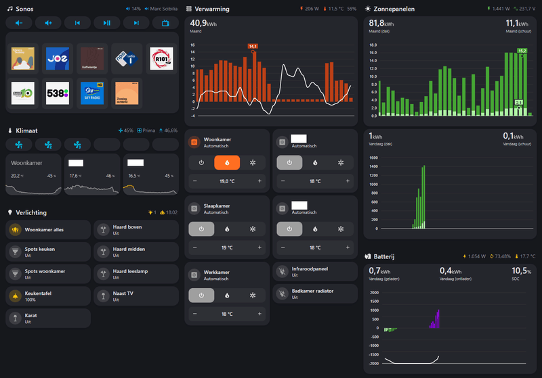
Task: Toggle the Badkamer radiator
Action: click(x=315, y=294)
